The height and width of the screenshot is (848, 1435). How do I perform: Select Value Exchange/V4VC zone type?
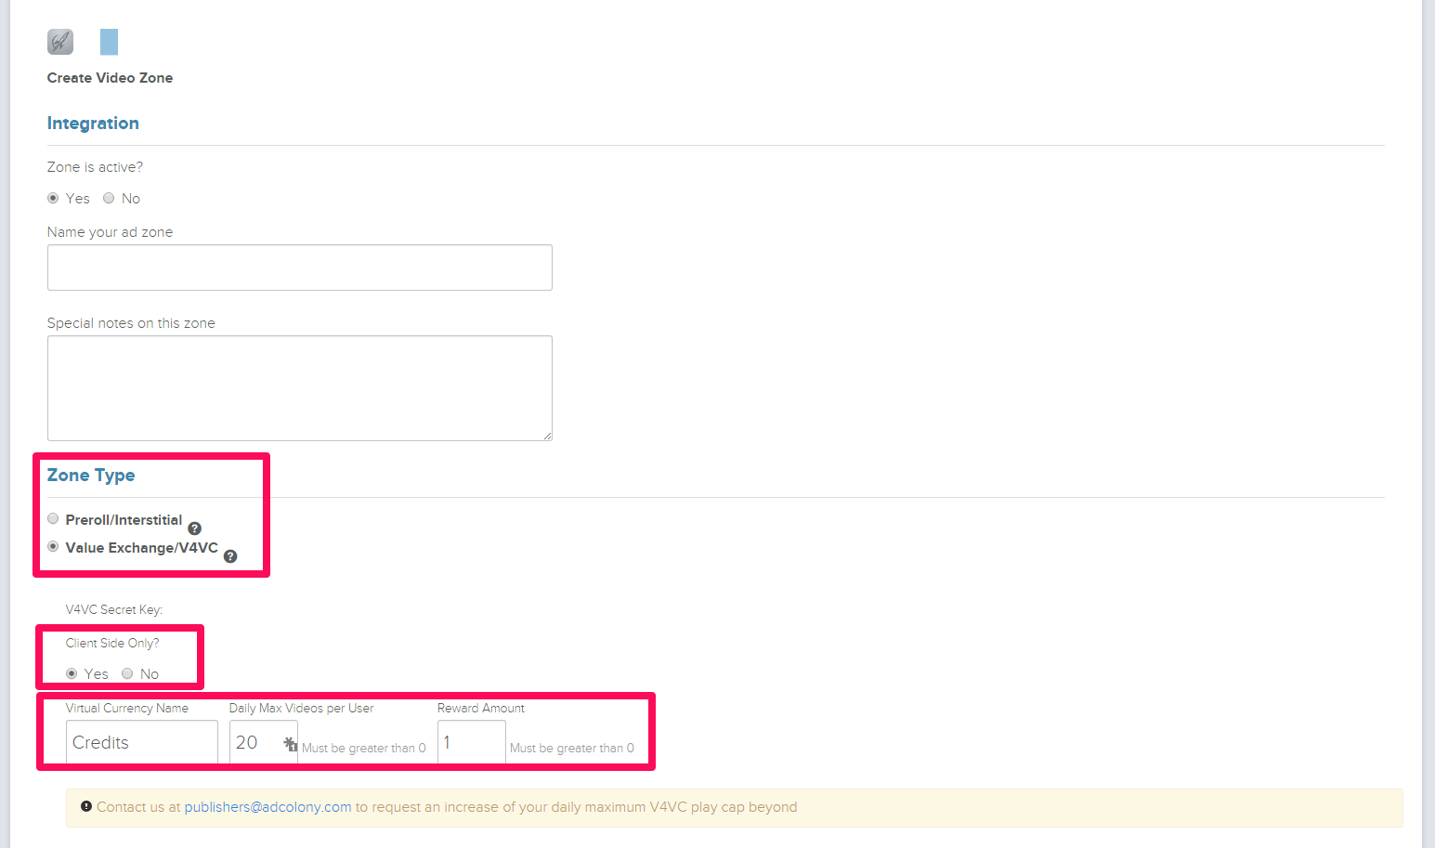(53, 546)
